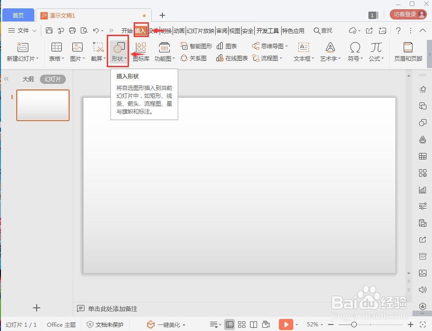Click the table icon in right sidebar

point(423,156)
